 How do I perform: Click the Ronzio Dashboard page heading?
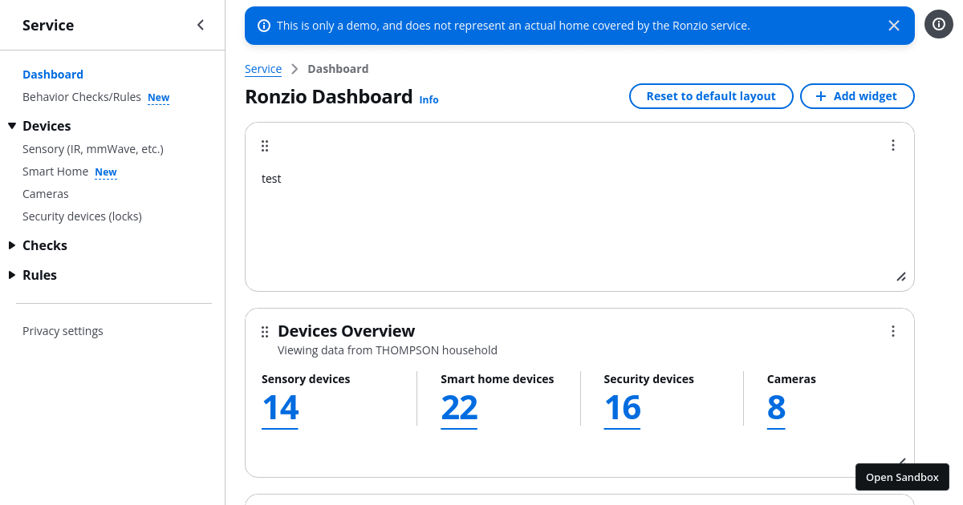click(329, 97)
